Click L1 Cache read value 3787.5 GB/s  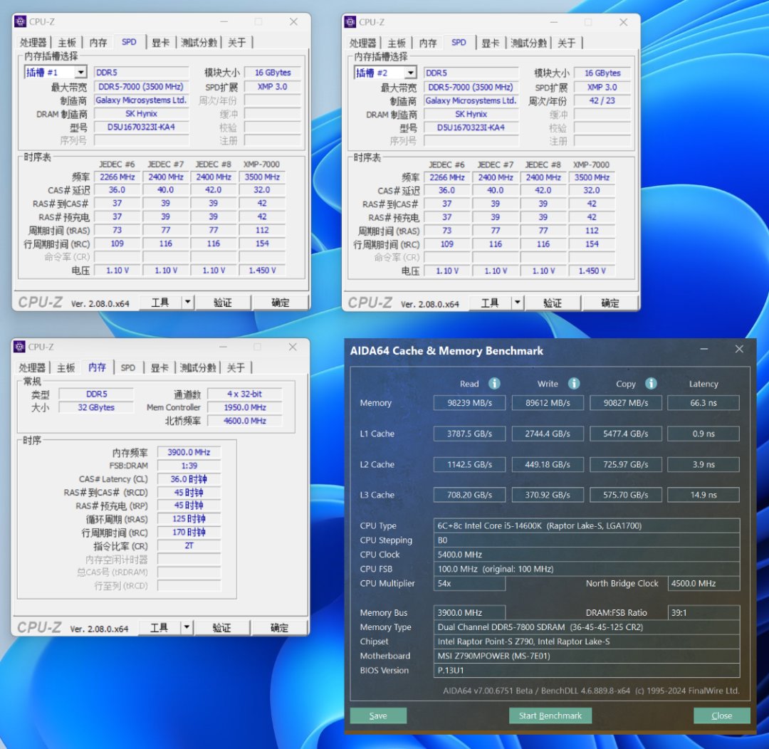click(469, 434)
